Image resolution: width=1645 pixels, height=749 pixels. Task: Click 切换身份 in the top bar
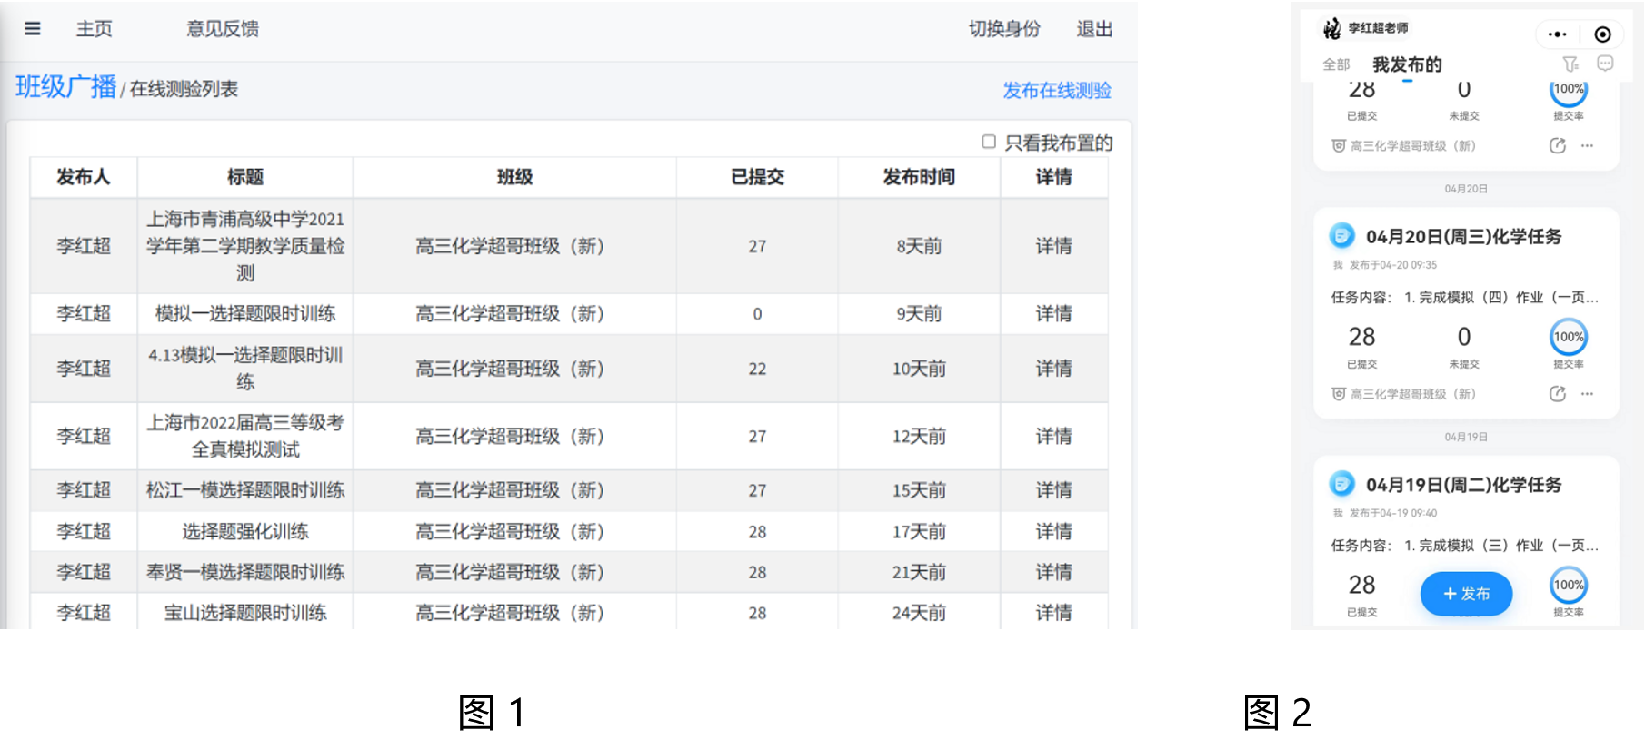1004,29
